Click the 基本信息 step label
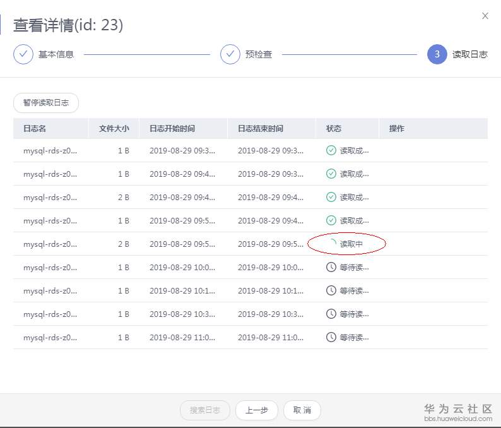501x428 pixels. 56,54
